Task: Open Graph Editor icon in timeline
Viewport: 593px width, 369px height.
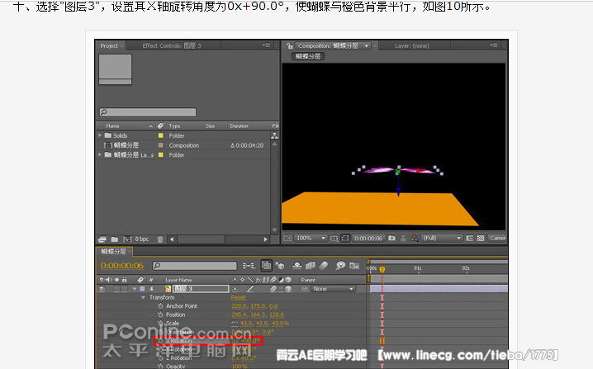Action: (x=354, y=266)
